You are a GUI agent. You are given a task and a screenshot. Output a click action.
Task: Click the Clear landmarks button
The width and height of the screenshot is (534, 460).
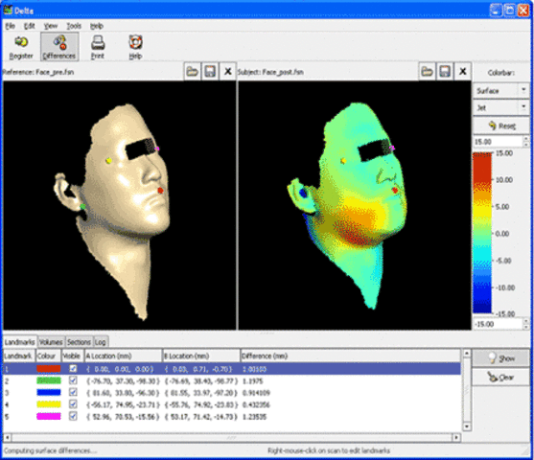pos(501,377)
